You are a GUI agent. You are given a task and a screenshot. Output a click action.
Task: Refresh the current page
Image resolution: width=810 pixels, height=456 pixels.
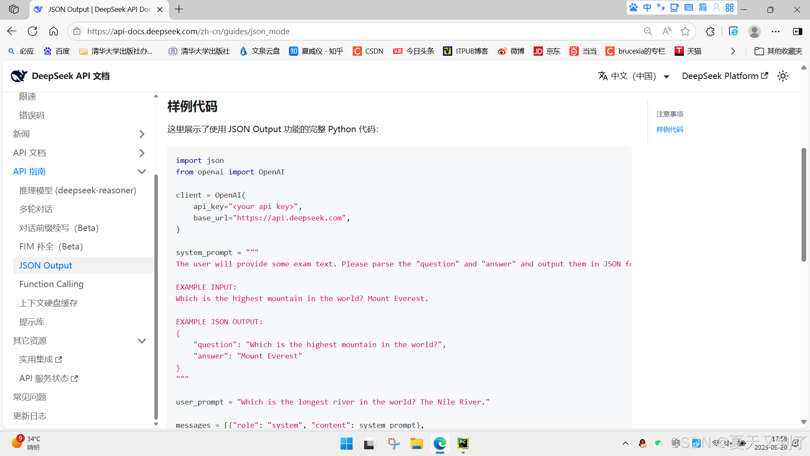click(32, 31)
